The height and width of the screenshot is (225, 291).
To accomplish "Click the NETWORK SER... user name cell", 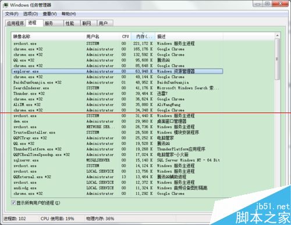I will (101, 127).
